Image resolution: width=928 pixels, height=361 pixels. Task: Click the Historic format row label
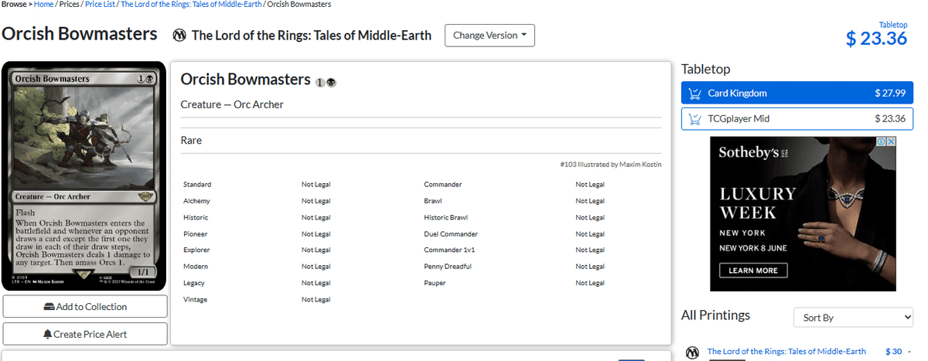[x=196, y=217]
